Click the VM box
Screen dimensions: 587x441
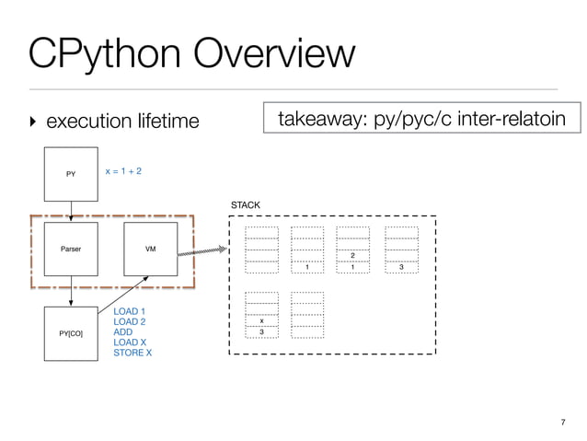click(x=151, y=249)
